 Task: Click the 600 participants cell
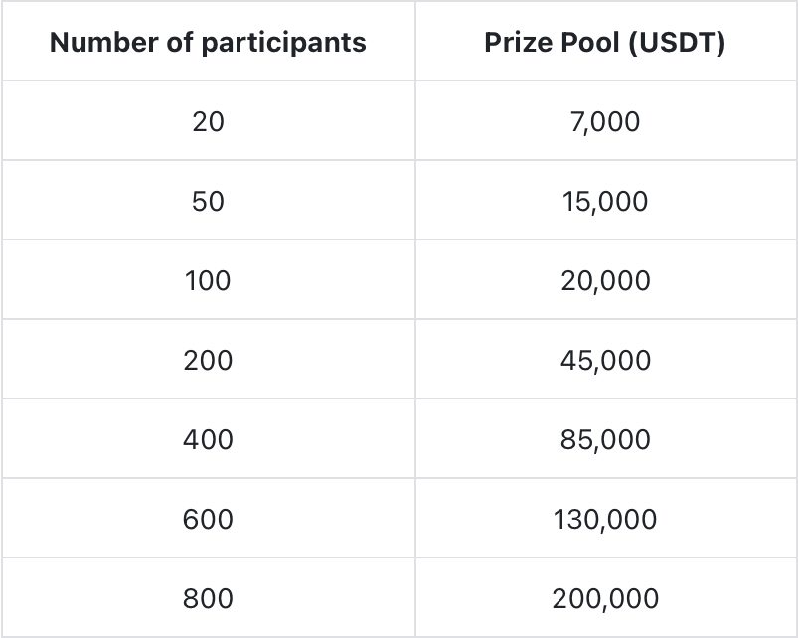208,519
